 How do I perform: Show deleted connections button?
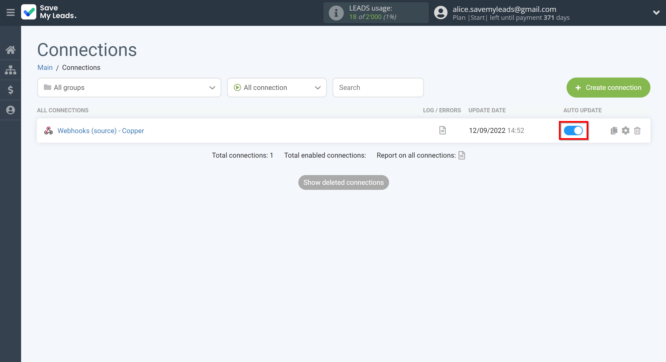point(343,182)
